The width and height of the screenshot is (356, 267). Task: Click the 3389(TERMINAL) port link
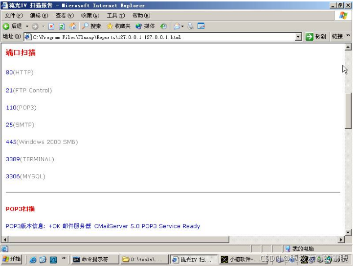pos(30,159)
